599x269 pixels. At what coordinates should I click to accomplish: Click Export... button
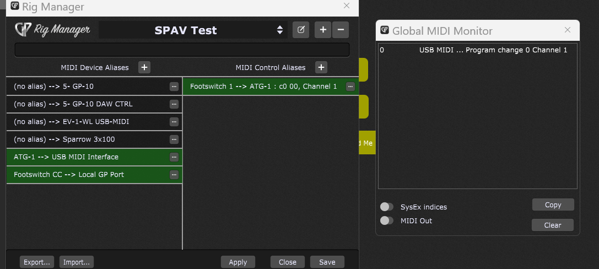(x=37, y=262)
